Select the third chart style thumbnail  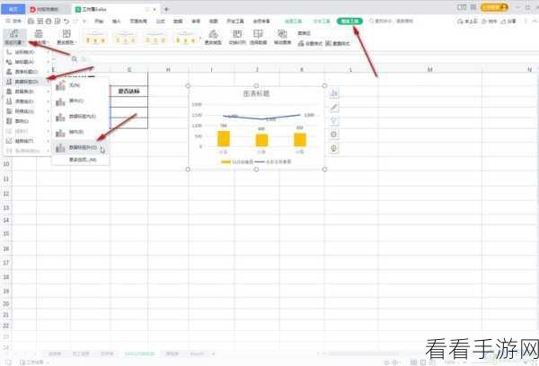[x=155, y=38]
